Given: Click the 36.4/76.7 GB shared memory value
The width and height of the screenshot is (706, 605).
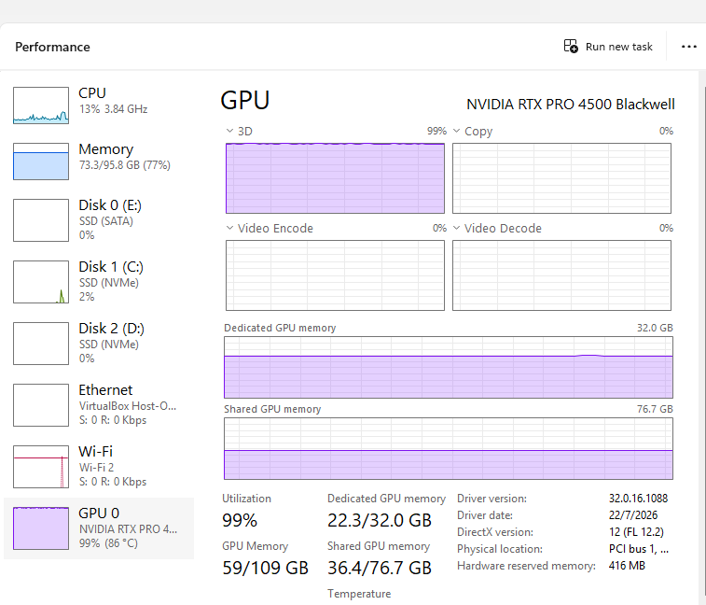Looking at the screenshot, I should click(x=380, y=568).
